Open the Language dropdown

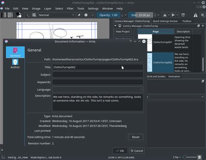point(98,89)
